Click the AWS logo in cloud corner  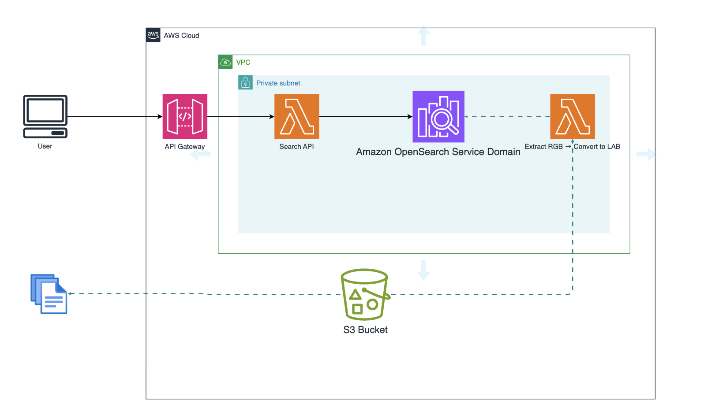click(x=153, y=35)
